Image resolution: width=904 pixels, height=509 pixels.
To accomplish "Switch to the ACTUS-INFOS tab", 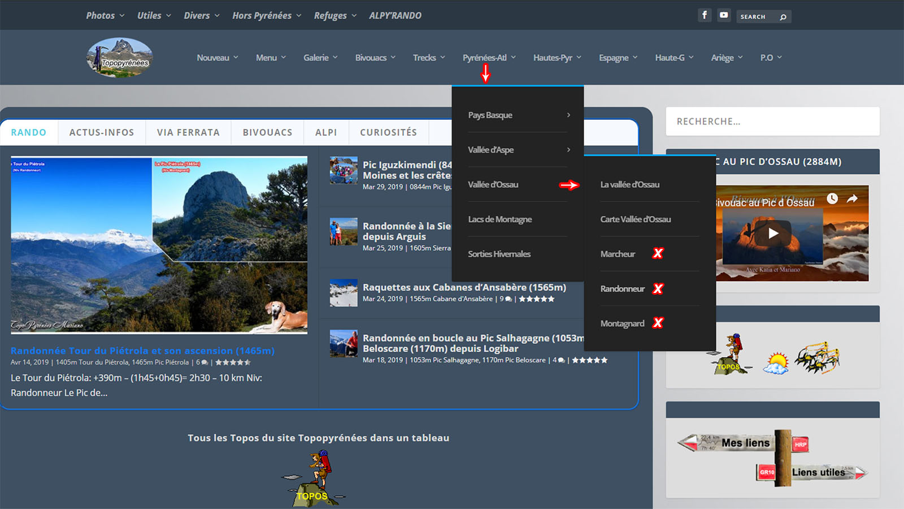I will coord(102,132).
